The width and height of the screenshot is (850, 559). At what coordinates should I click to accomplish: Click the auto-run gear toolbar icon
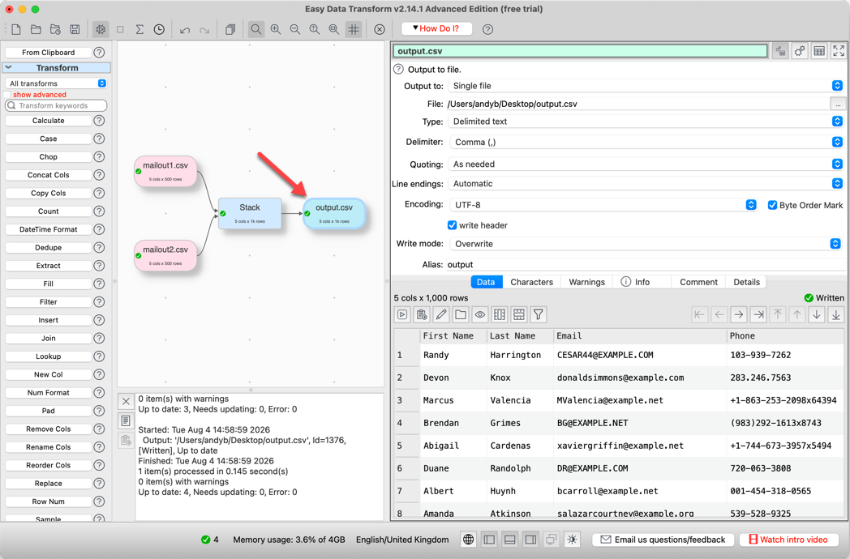pos(101,29)
